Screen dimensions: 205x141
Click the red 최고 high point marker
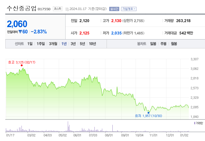[22, 65]
